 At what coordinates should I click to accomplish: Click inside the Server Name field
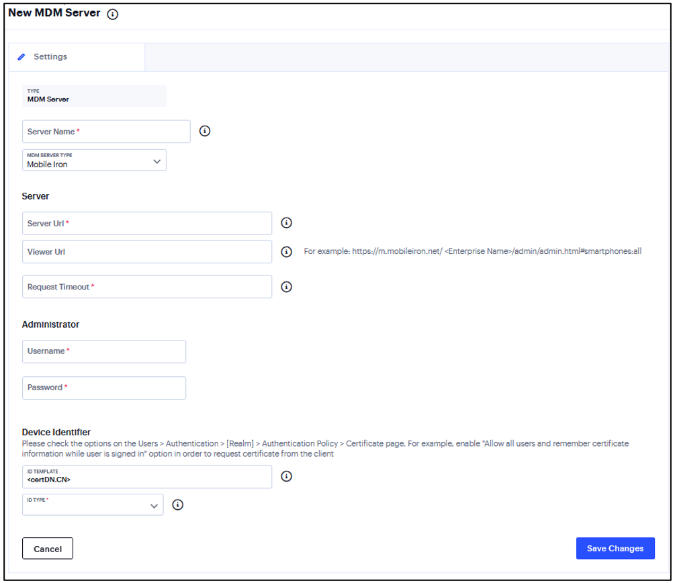coord(106,131)
